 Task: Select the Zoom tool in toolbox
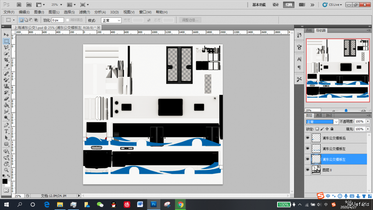pyautogui.click(x=6, y=170)
